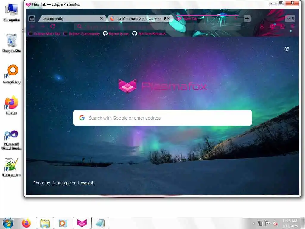This screenshot has height=229, width=305.
Task: Select Notepad++ desktop shortcut
Action: [12, 167]
